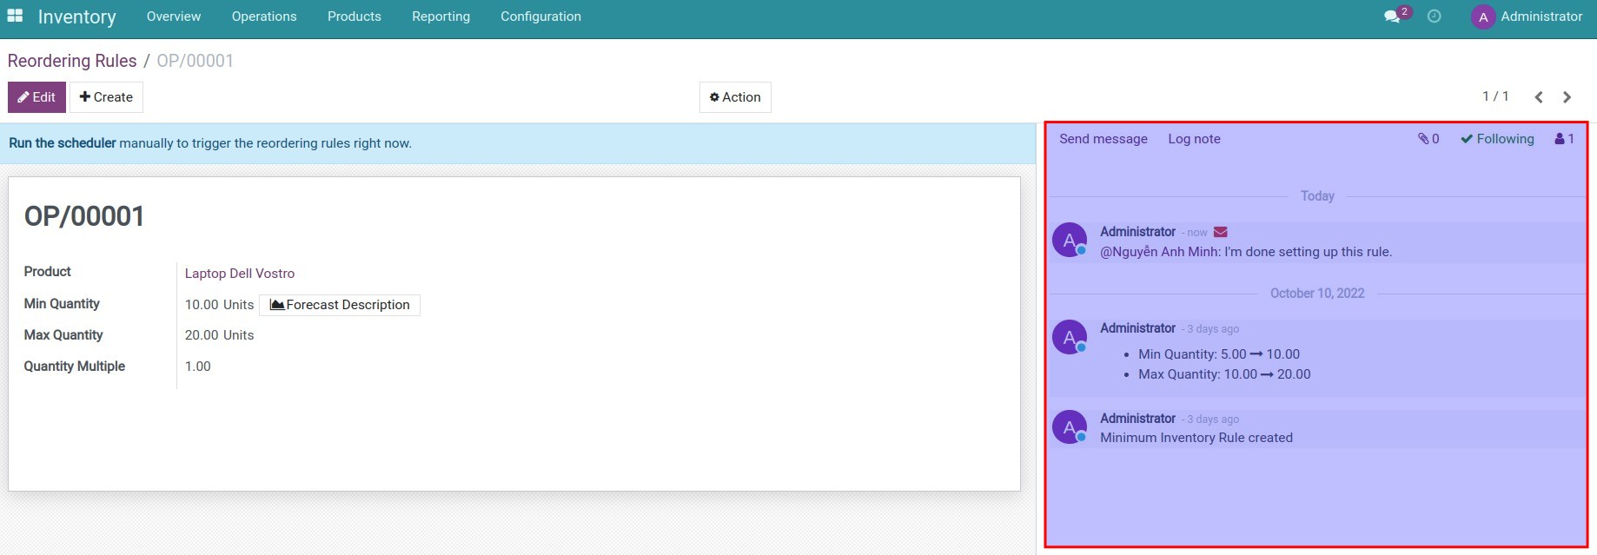Expand the Action dropdown
1597x555 pixels.
point(735,97)
